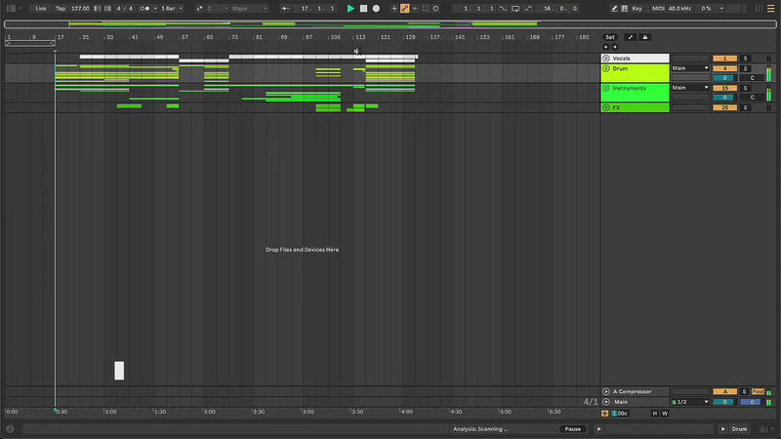Click the Stop button in transport
The image size is (781, 439).
pos(363,8)
